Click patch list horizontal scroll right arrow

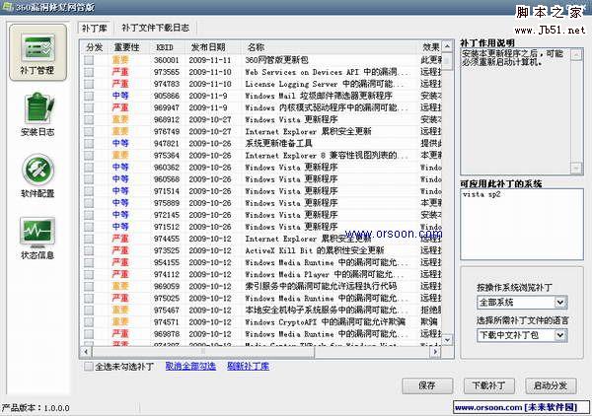[x=435, y=352]
